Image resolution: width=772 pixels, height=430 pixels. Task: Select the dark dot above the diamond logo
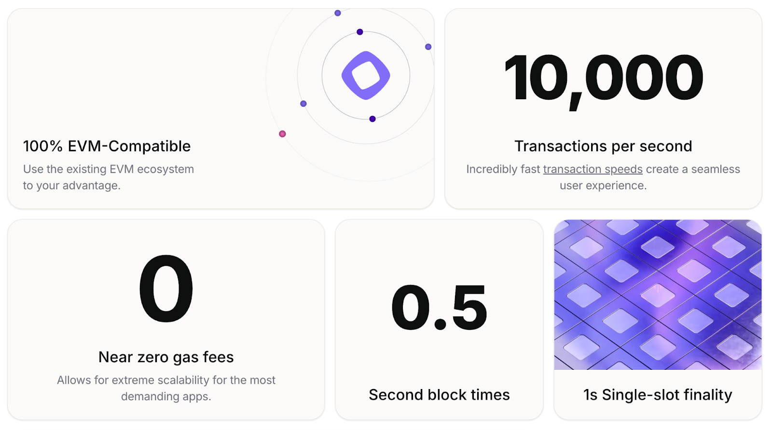[359, 32]
